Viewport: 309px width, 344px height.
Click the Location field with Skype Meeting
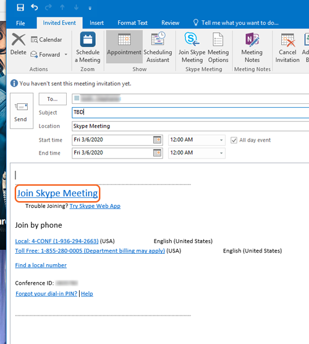click(x=190, y=126)
